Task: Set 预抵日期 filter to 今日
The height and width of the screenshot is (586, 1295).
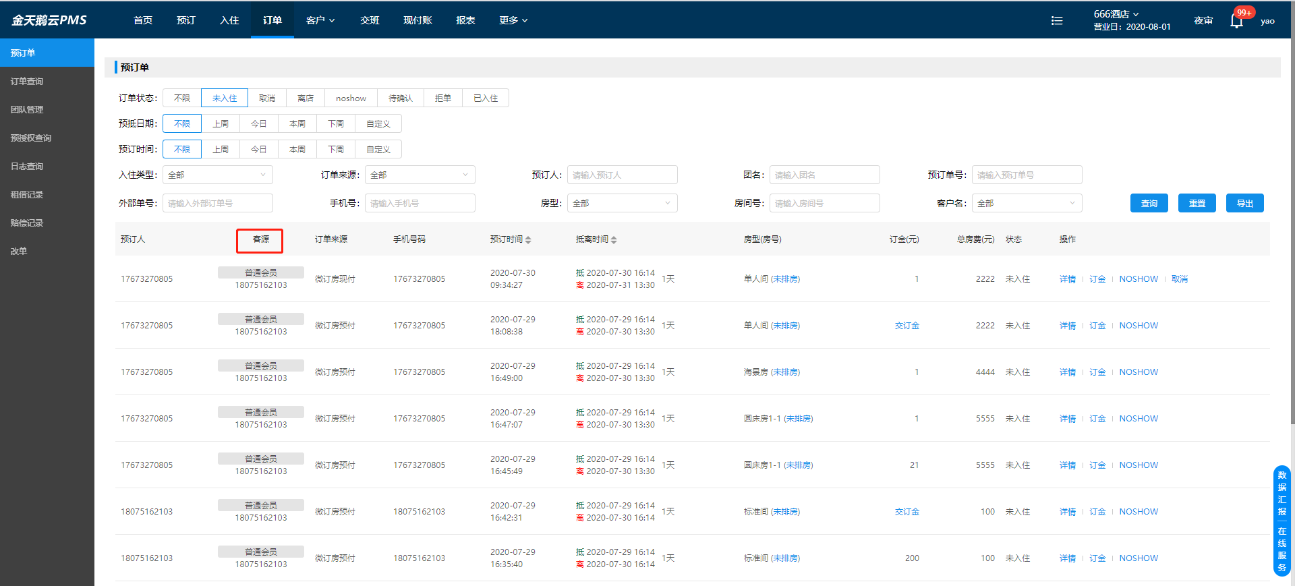Action: pyautogui.click(x=259, y=123)
